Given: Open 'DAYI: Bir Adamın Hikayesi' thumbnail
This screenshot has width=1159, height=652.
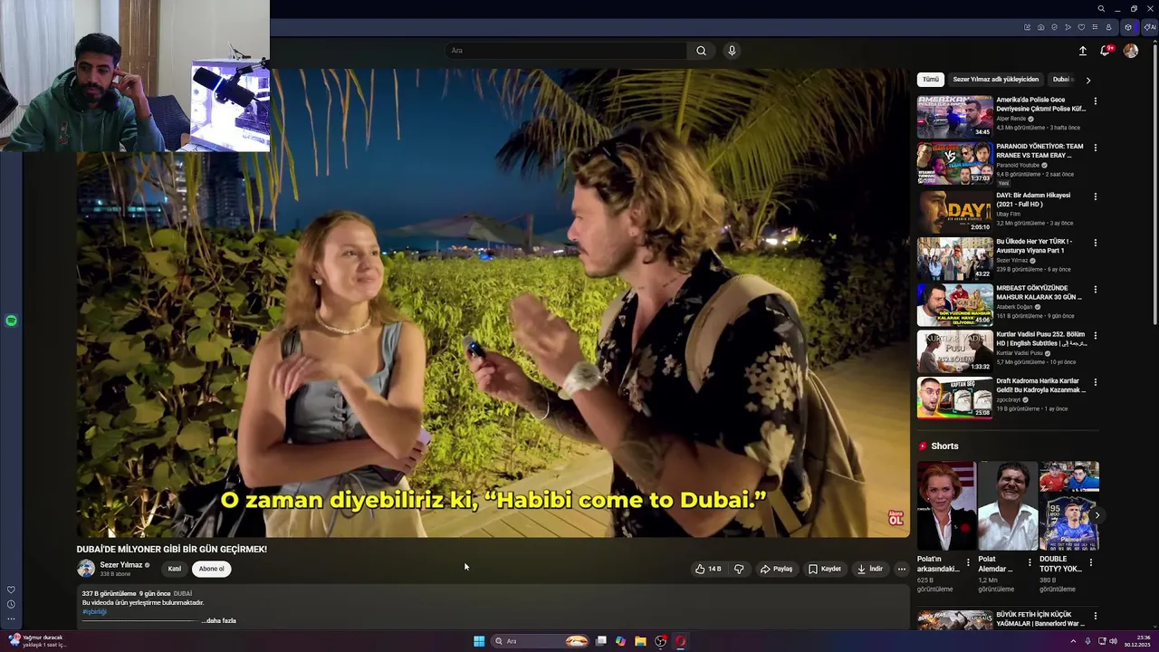Looking at the screenshot, I should 954,211.
